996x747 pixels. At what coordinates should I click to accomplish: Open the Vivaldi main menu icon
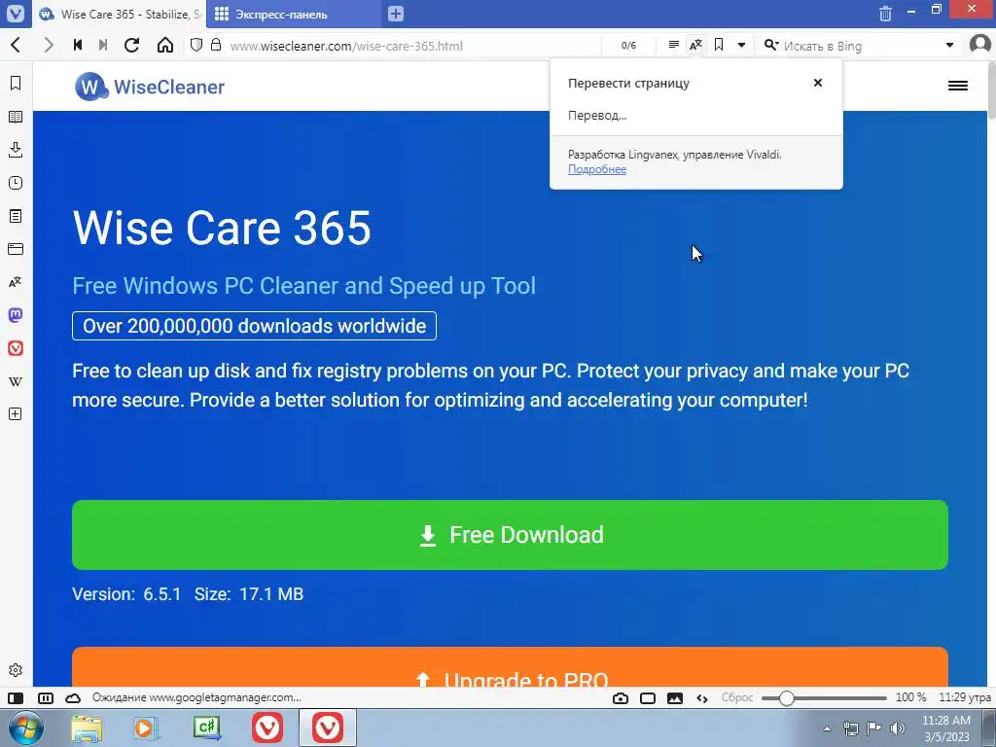pos(15,14)
